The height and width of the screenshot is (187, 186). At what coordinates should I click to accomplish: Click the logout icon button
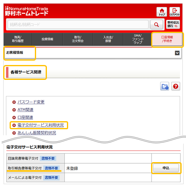coord(175,12)
